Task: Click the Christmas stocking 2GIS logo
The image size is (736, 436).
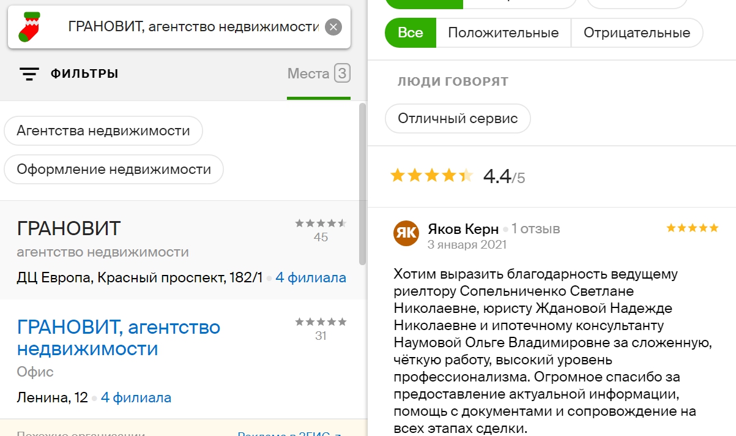Action: click(28, 27)
